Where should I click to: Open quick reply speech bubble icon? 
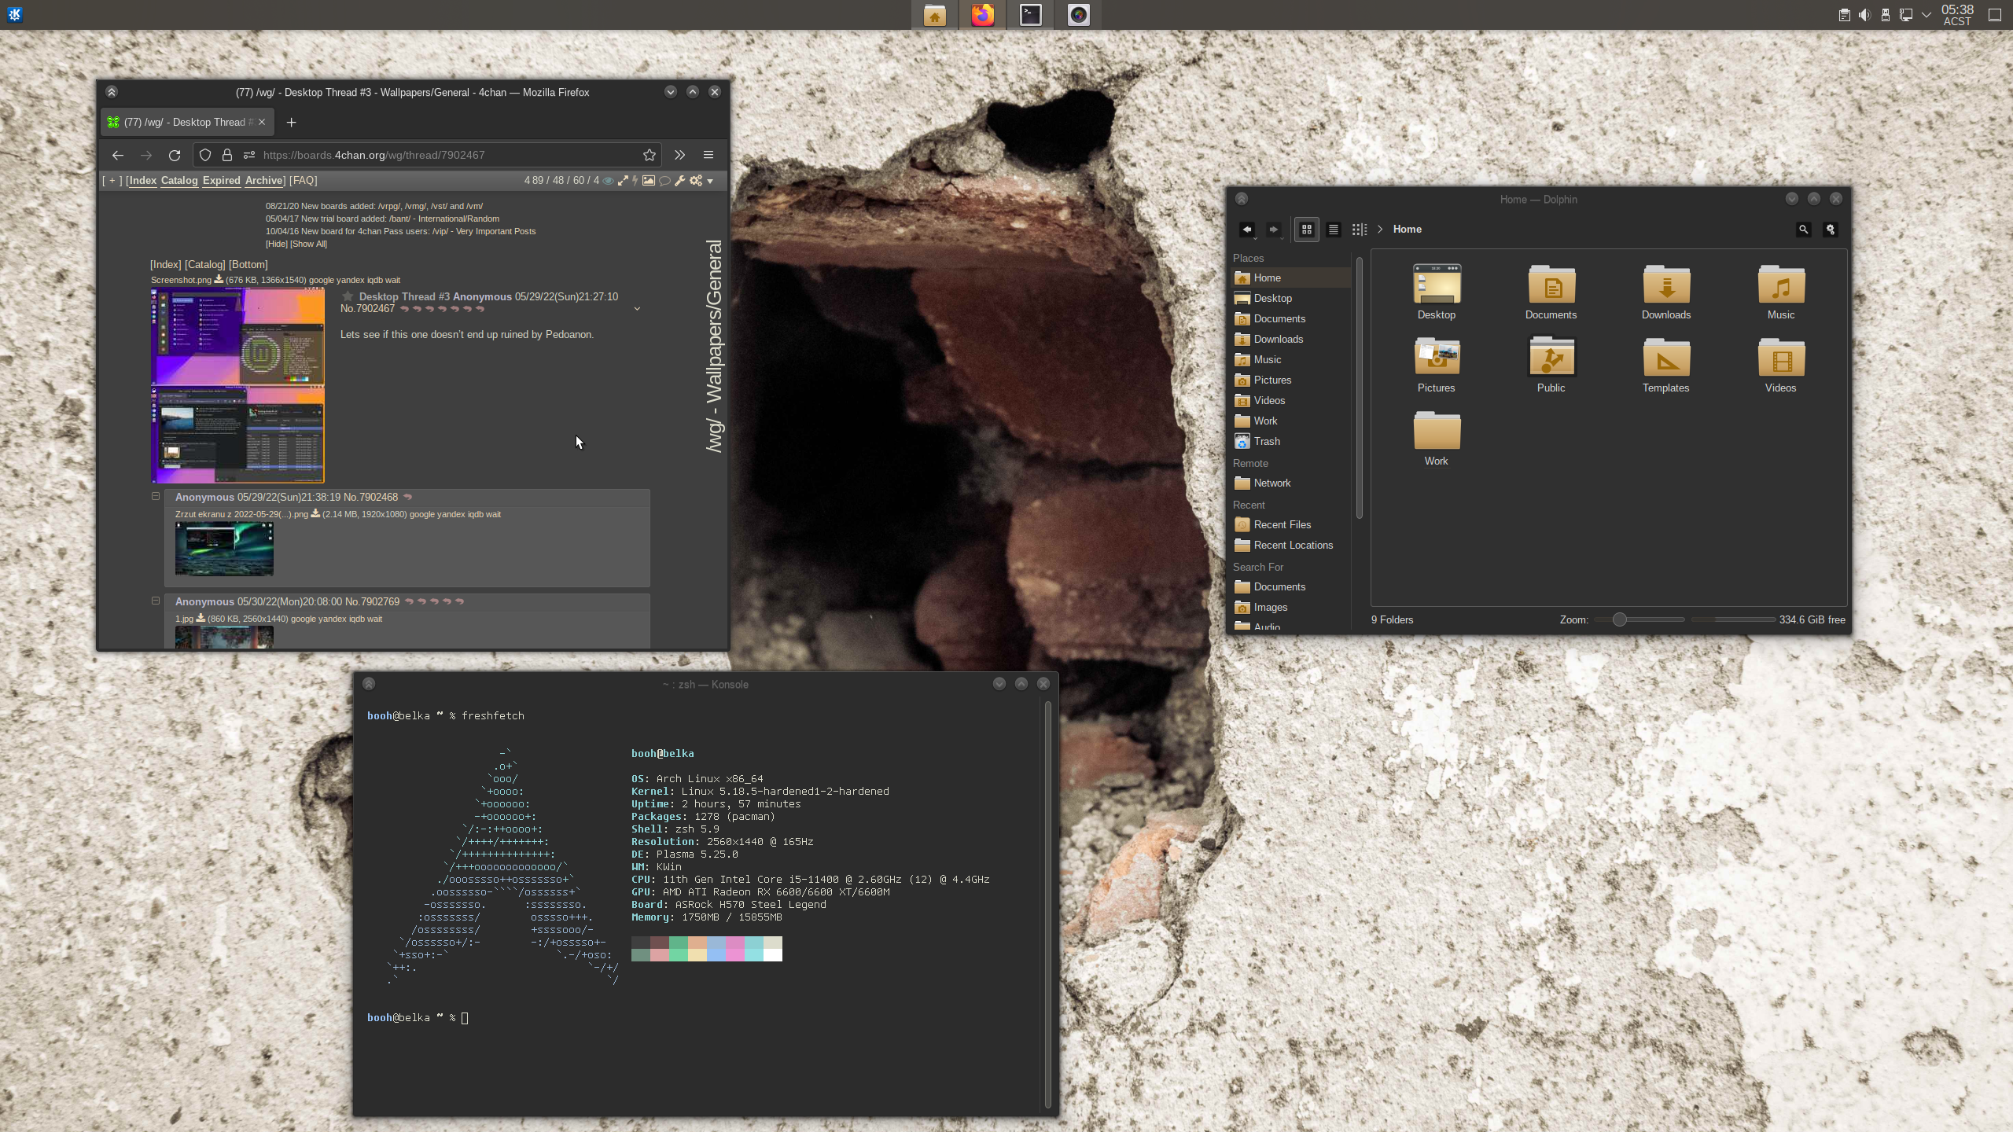(x=664, y=181)
